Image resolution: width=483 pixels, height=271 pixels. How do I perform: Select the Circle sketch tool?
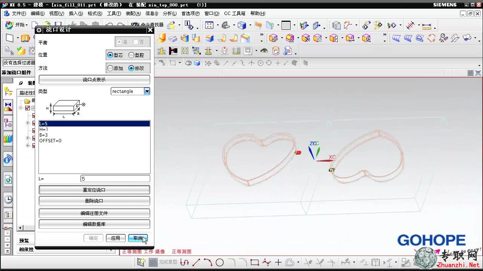click(220, 262)
